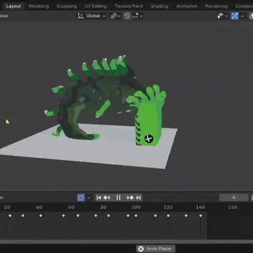
Task: Switch to the Sculpting workspace tab
Action: [x=66, y=6]
